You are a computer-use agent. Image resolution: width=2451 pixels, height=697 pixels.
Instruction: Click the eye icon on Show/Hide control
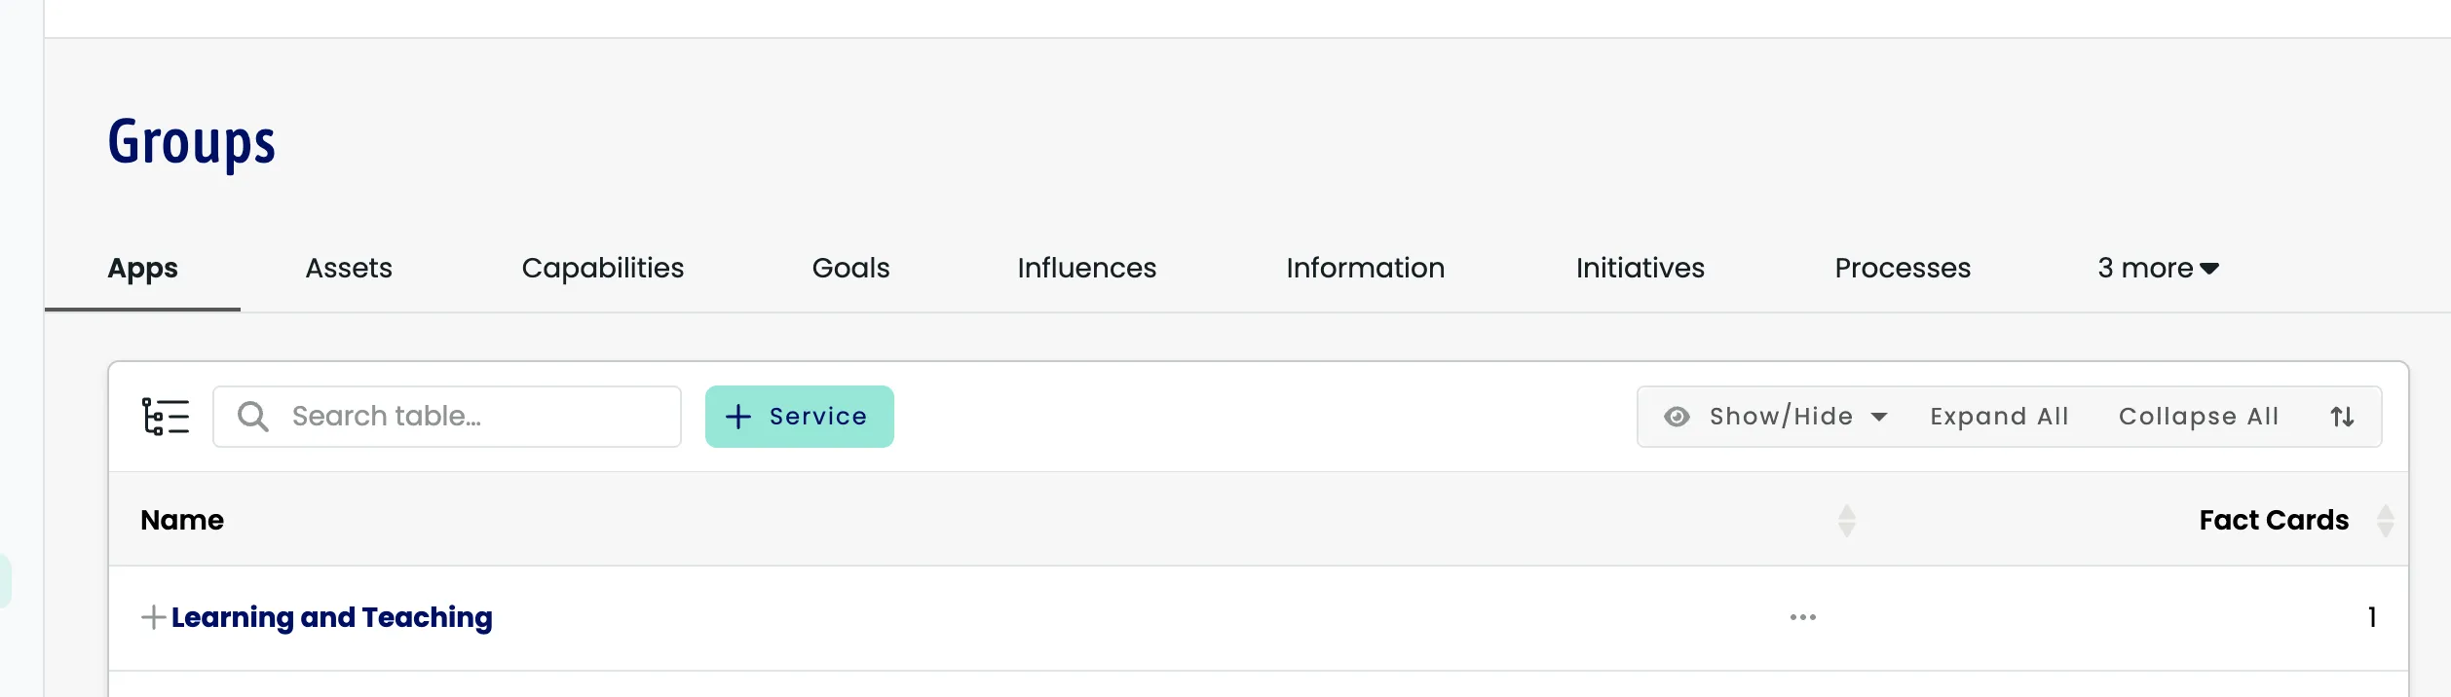tap(1677, 416)
